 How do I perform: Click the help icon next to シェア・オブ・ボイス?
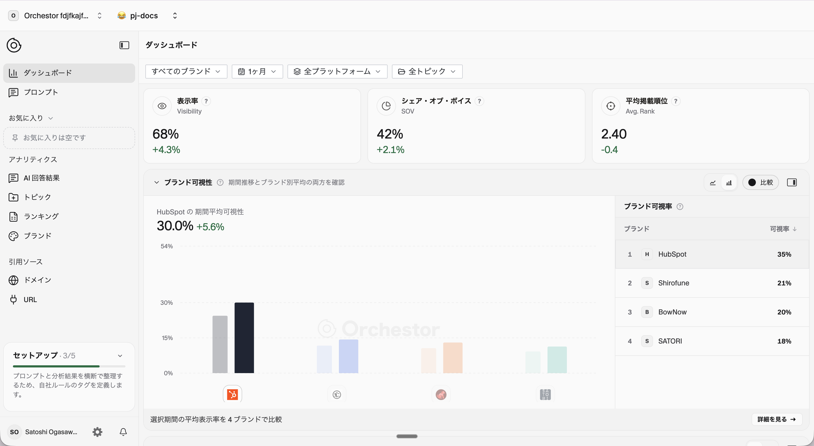coord(479,101)
